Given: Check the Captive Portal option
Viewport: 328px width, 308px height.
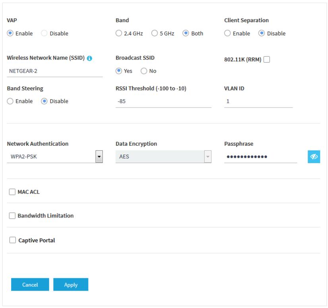Looking at the screenshot, I should pos(13,240).
